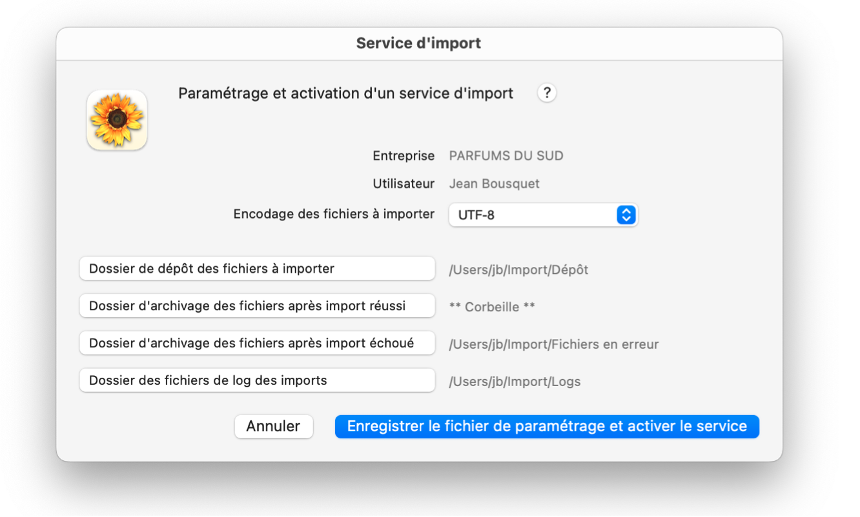The width and height of the screenshot is (860, 517).
Task: Click the Service d'import window title bar
Action: point(419,44)
